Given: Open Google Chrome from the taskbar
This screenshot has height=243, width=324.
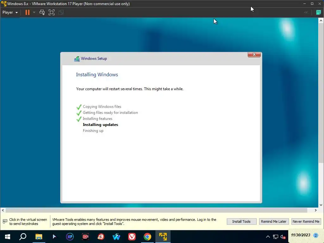Looking at the screenshot, I should point(147,237).
